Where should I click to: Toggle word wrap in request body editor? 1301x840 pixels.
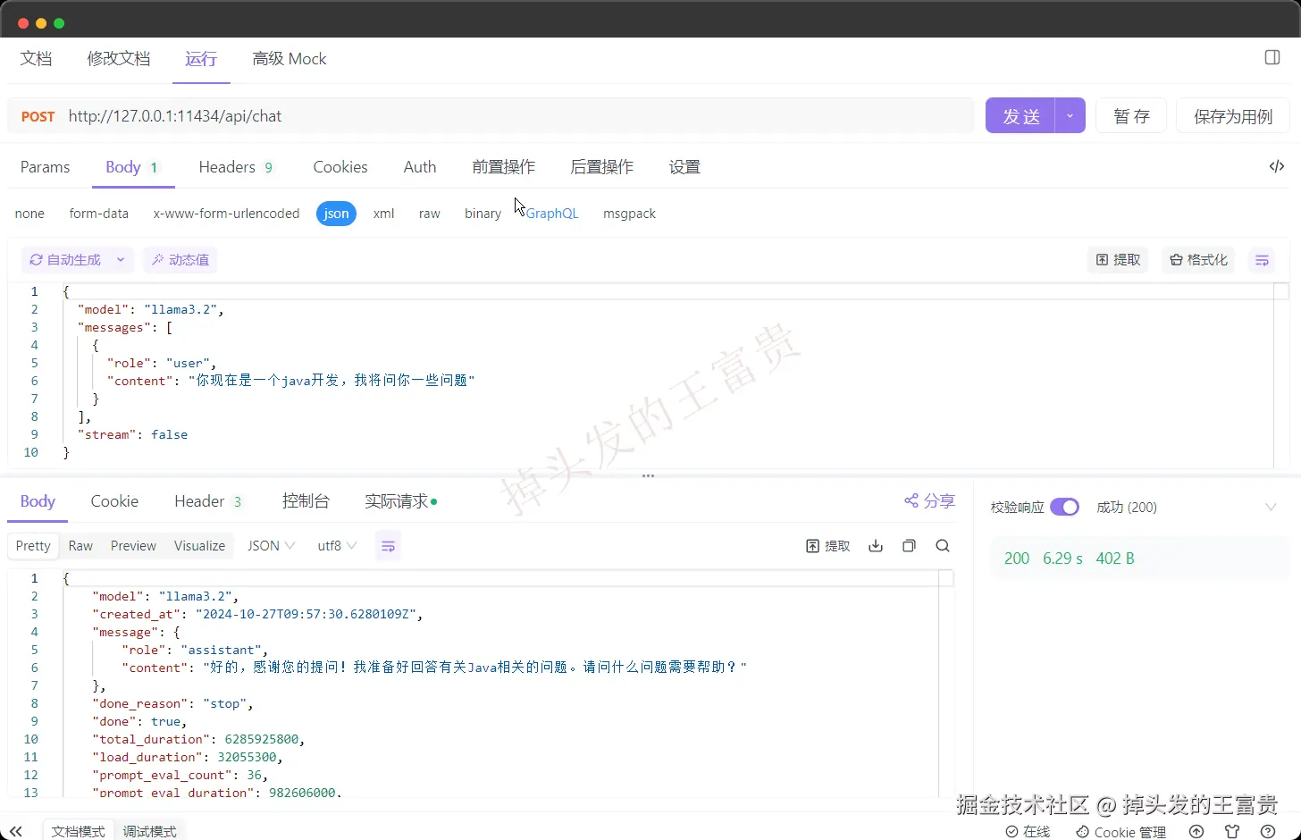[1262, 260]
